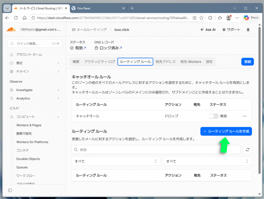Open コンテナ in sidebar
264x199 pixels.
click(22, 150)
